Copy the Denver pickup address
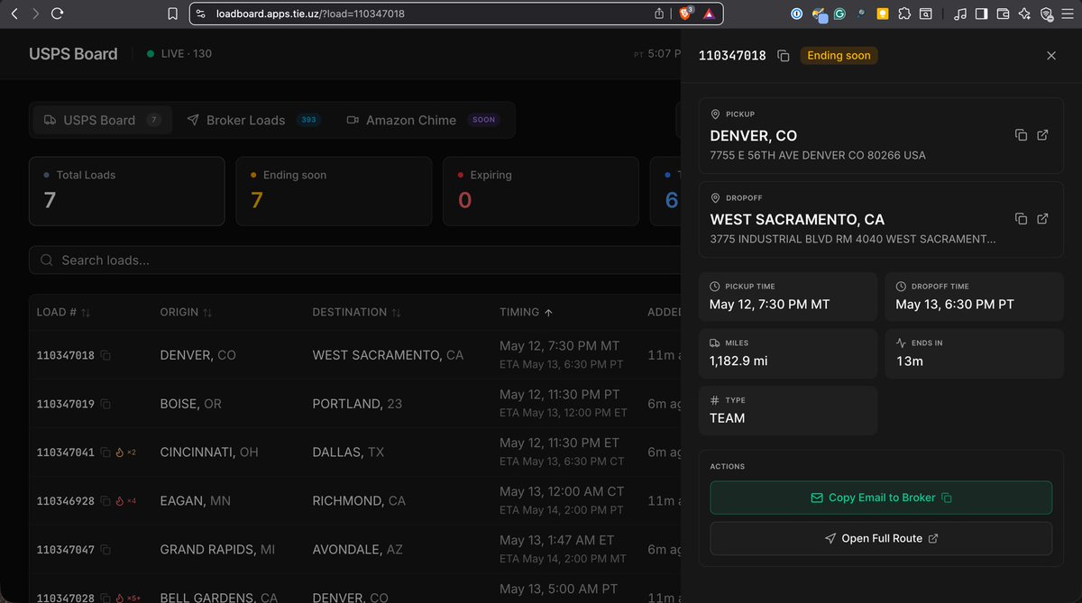Viewport: 1082px width, 603px height. [x=1021, y=135]
